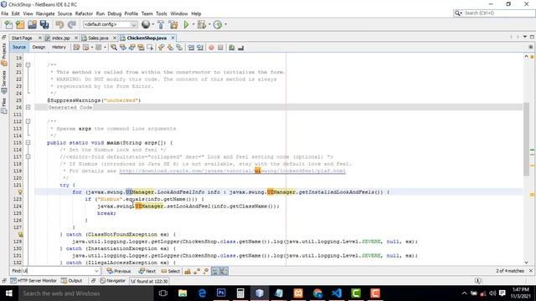Switch to the Sales.java tab
Viewport: 536px width, 301px height.
coord(99,38)
